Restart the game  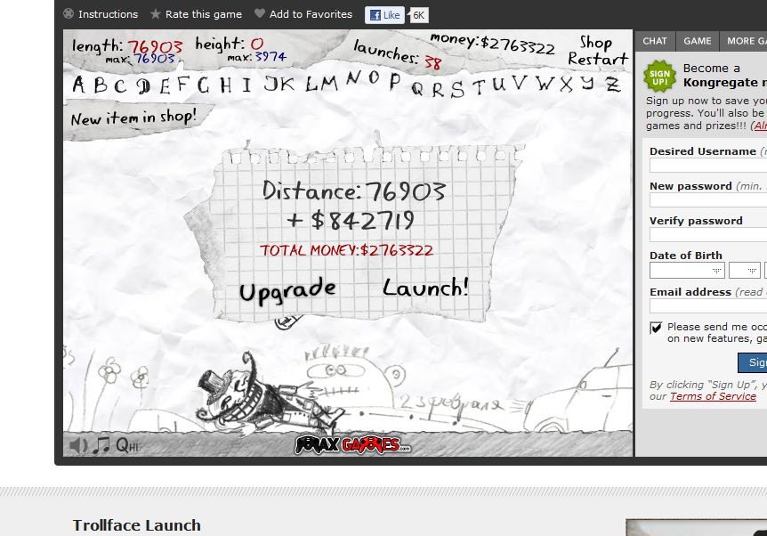(x=598, y=60)
